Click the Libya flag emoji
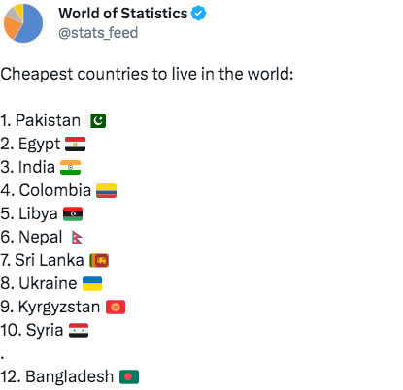The image size is (403, 390). (73, 213)
